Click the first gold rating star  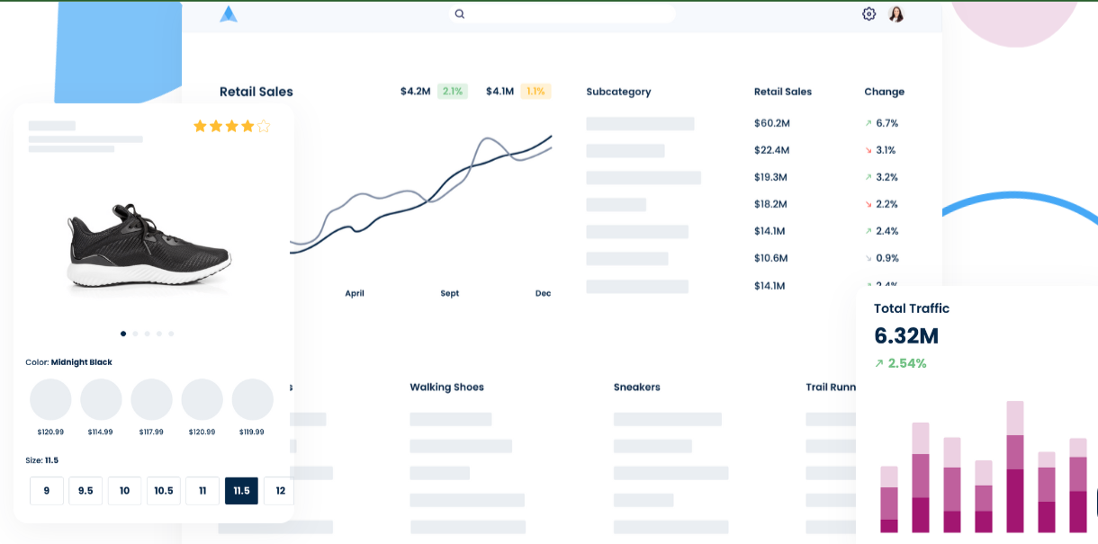tap(200, 126)
